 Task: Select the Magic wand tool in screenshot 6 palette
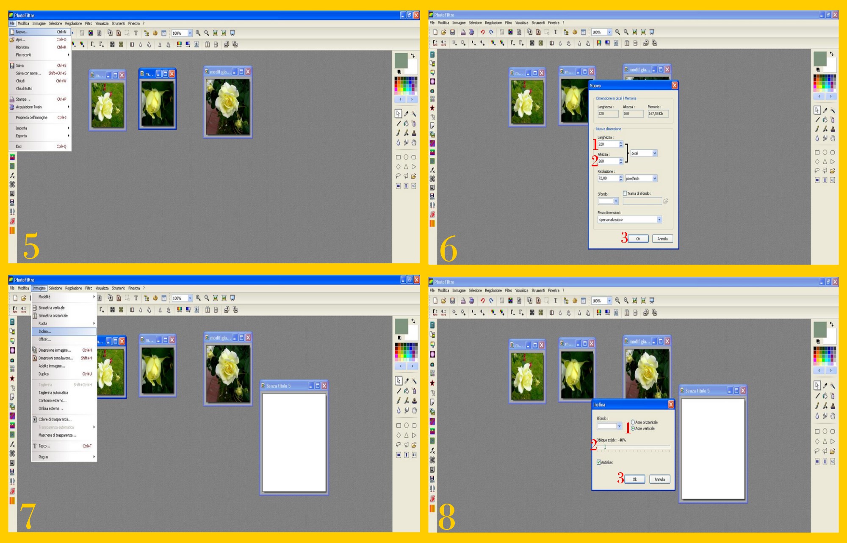point(833,110)
